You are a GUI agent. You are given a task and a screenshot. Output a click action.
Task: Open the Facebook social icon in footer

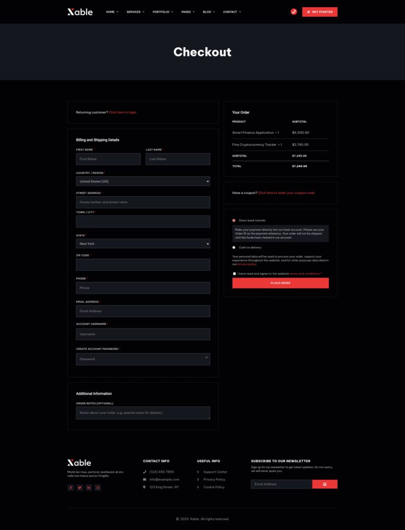[70, 487]
